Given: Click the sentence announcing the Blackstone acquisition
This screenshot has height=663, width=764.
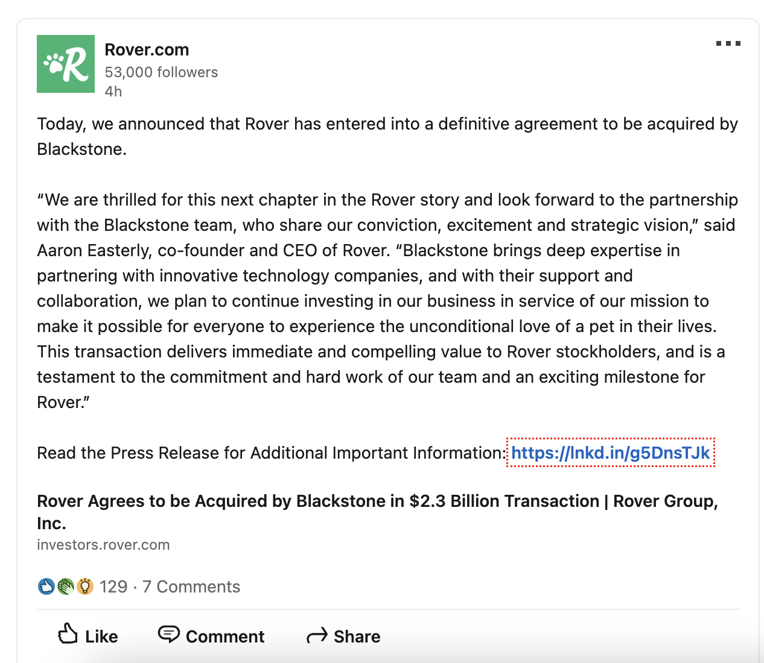Looking at the screenshot, I should click(387, 136).
